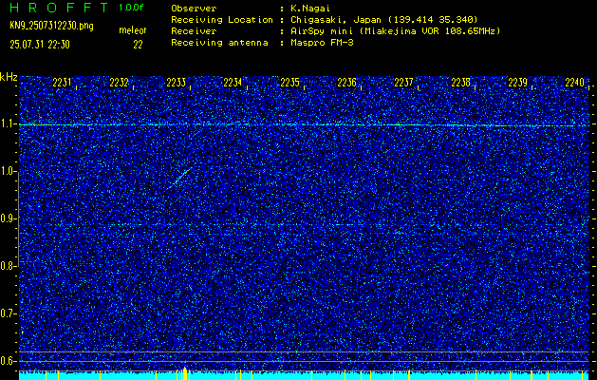Click the timestamp 25.07.31 22:30
Viewport: 597px width, 380px height.
tap(40, 45)
